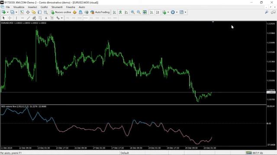The height and width of the screenshot is (155, 277).
Task: Expand the profiles dropdown arrow
Action: point(16,12)
